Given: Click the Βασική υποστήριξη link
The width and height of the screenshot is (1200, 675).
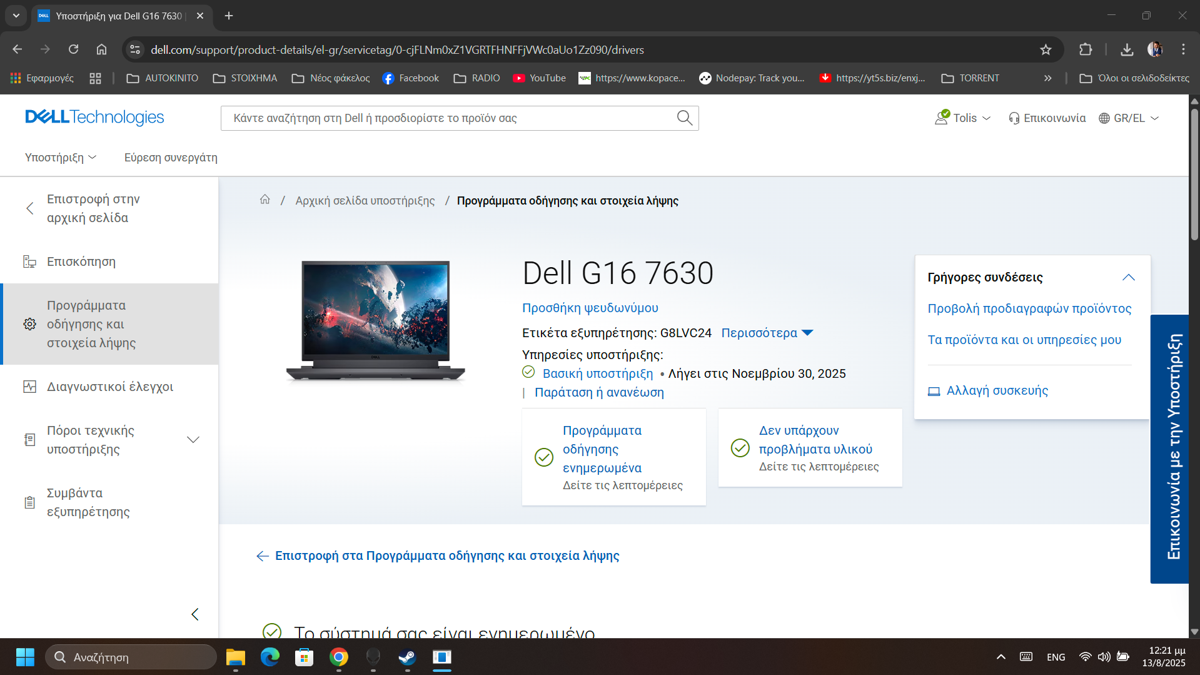Looking at the screenshot, I should click(597, 373).
